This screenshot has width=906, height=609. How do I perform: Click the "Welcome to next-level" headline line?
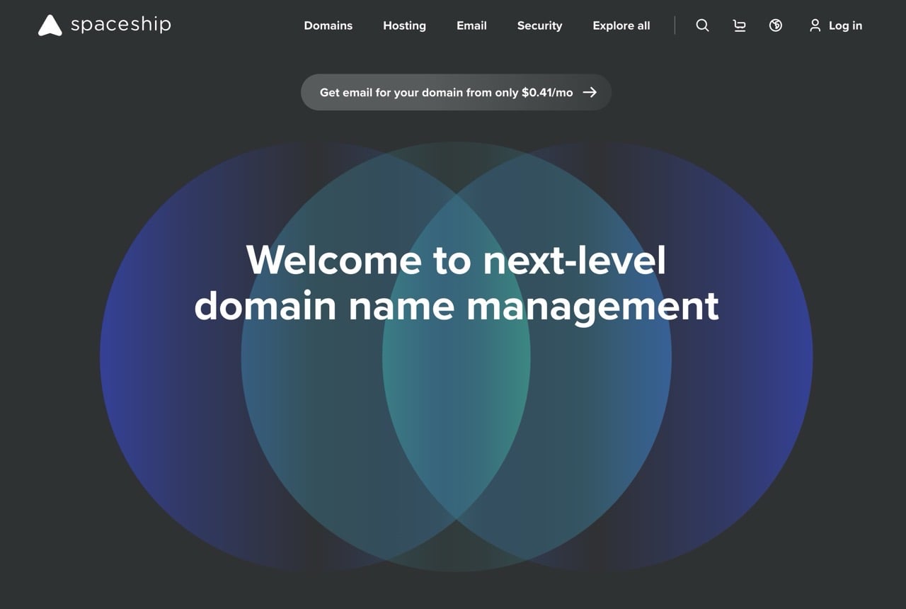(457, 260)
